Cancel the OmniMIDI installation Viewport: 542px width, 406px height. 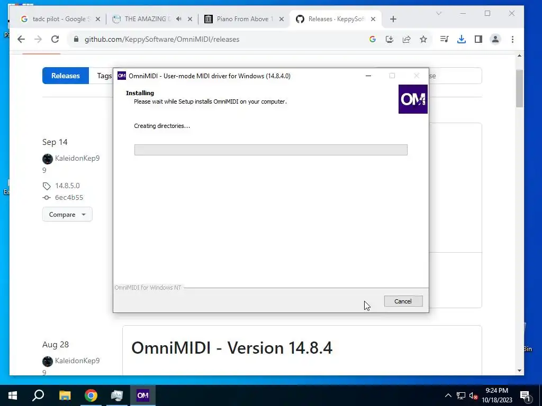click(x=403, y=301)
